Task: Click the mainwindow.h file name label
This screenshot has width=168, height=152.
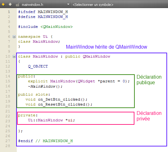Action: point(32,5)
